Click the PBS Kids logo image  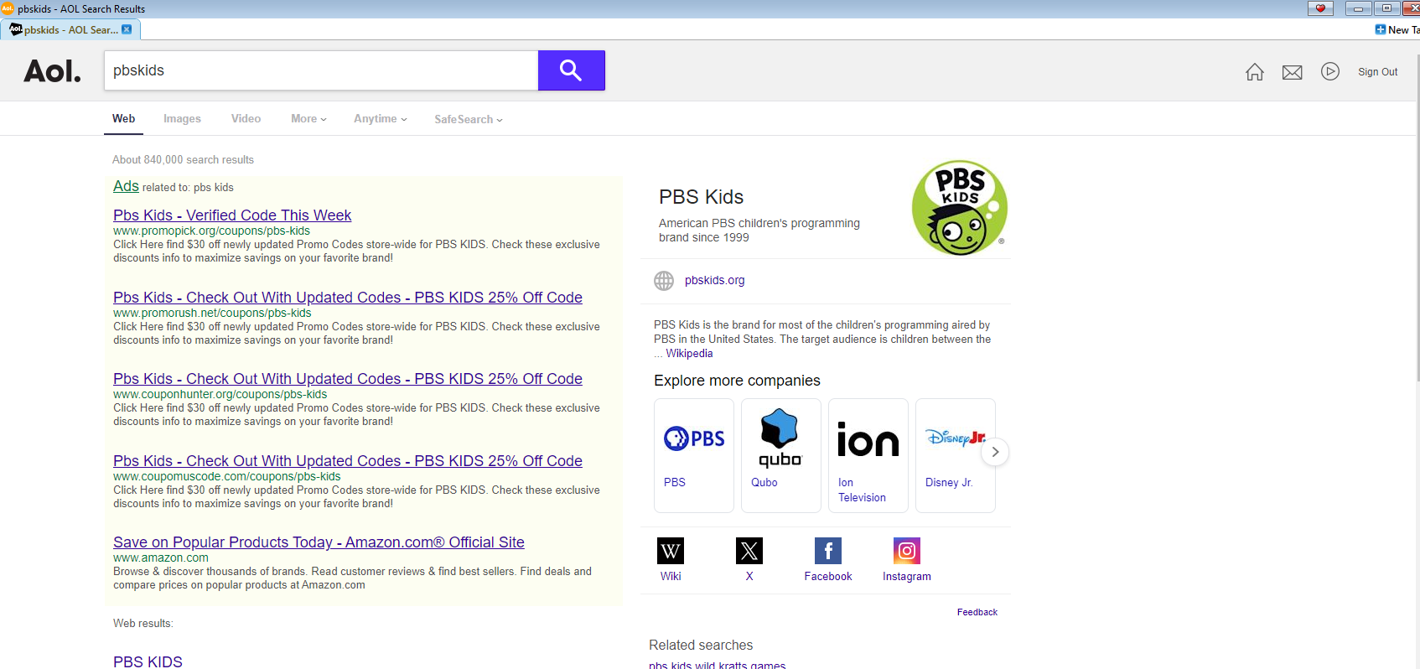960,207
